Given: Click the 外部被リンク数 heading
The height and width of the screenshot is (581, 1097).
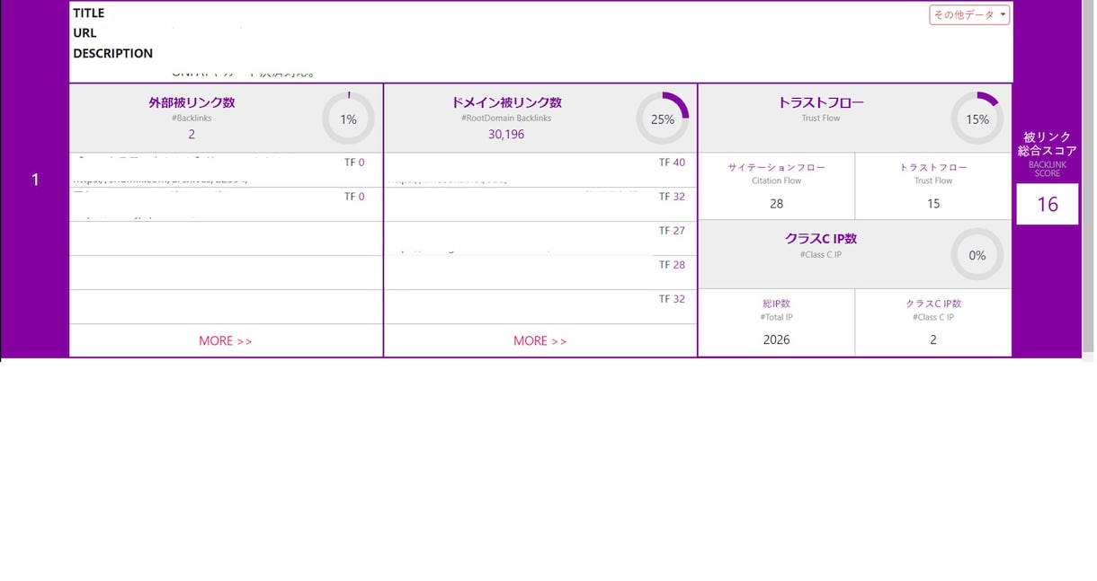Looking at the screenshot, I should tap(192, 102).
